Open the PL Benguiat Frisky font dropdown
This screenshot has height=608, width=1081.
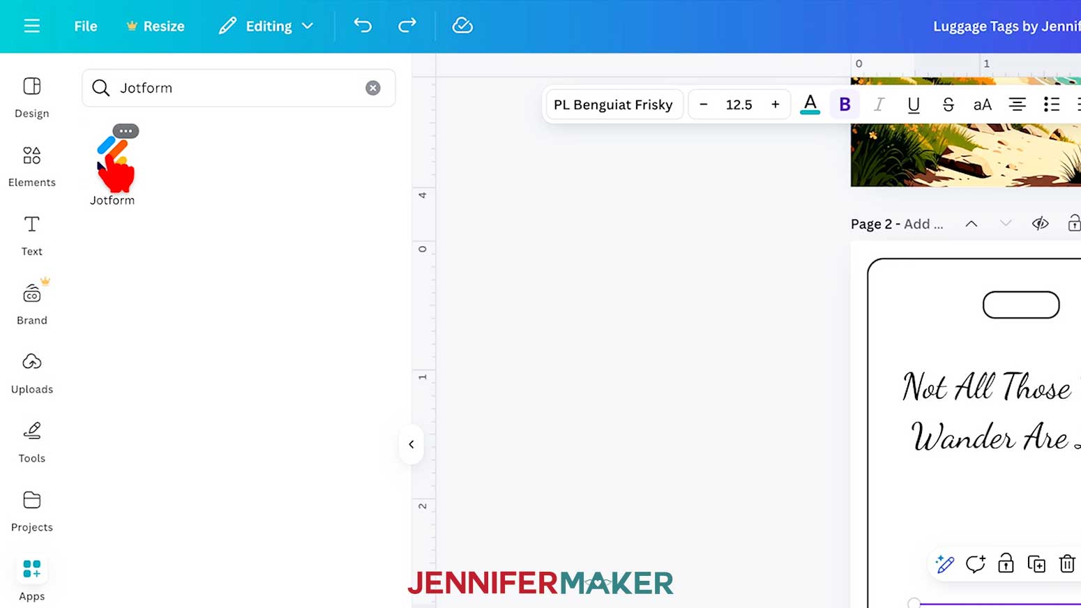click(x=613, y=105)
